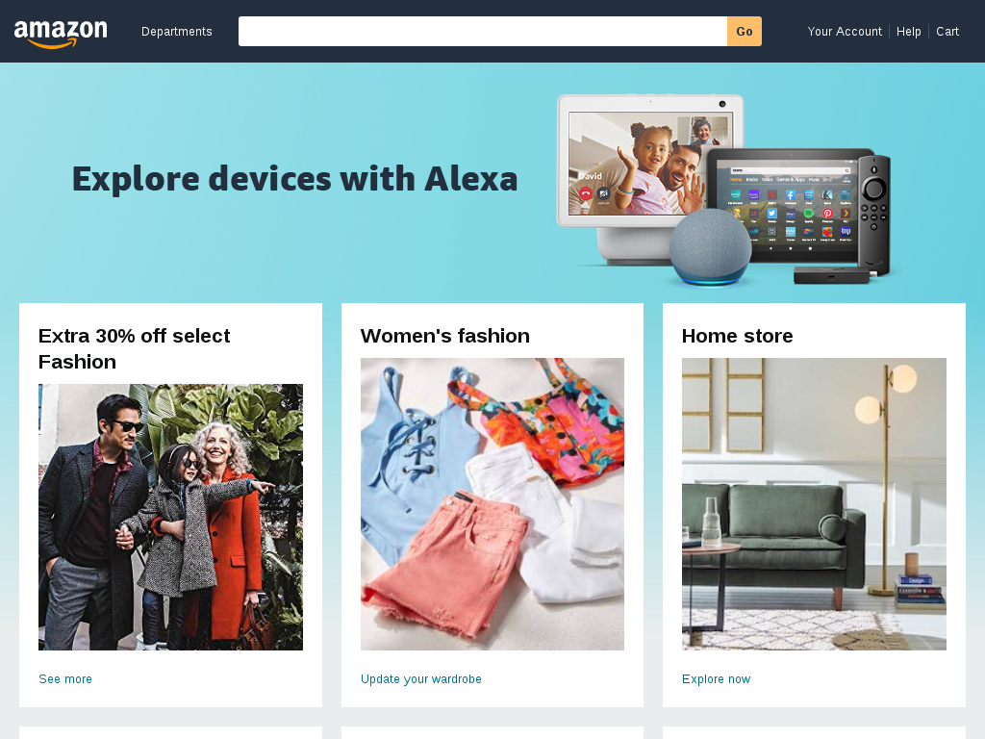Click the See more link
985x739 pixels.
pos(65,678)
